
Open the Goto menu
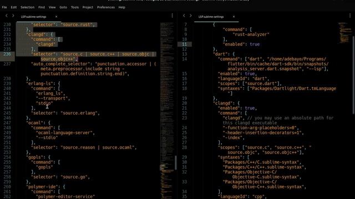tap(63, 7)
